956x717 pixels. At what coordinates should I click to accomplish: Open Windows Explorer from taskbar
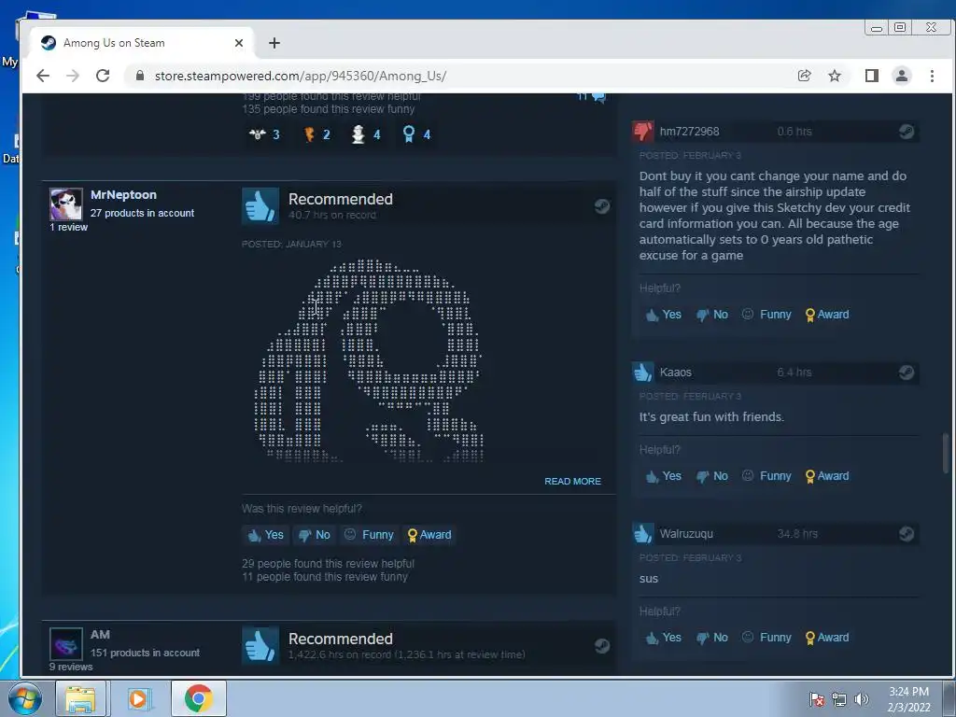click(81, 698)
